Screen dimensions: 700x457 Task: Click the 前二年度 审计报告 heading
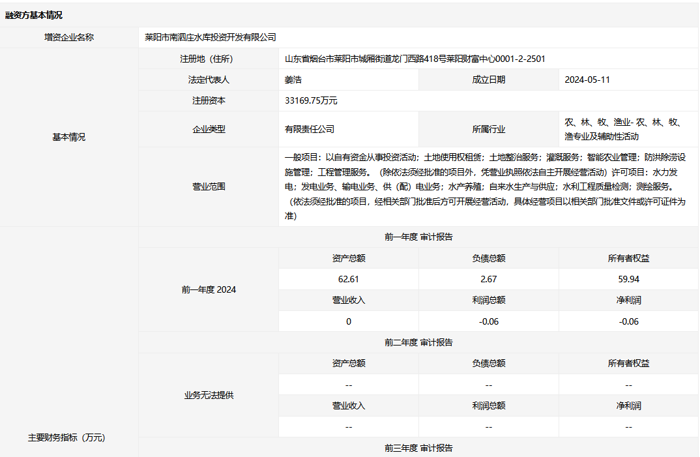tap(418, 342)
